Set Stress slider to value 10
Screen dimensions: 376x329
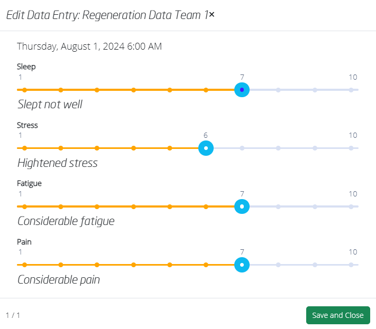pos(351,148)
